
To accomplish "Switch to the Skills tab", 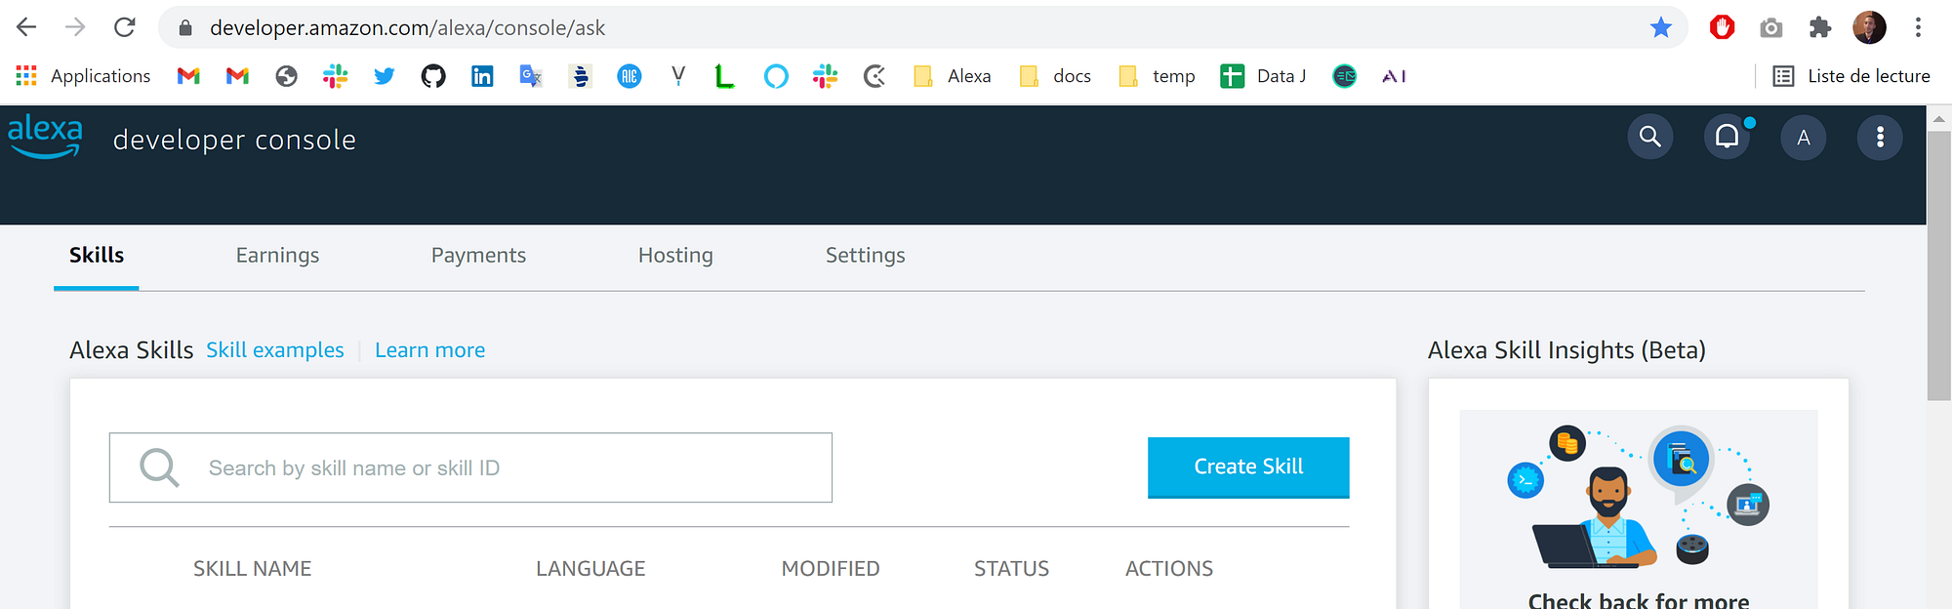I will (97, 256).
